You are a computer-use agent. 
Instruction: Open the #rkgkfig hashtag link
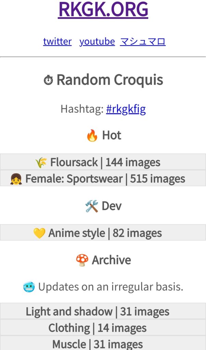pyautogui.click(x=126, y=109)
